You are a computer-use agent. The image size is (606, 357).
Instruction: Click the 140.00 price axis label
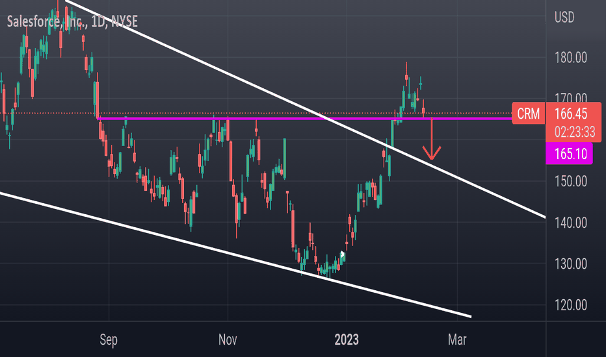pos(571,223)
